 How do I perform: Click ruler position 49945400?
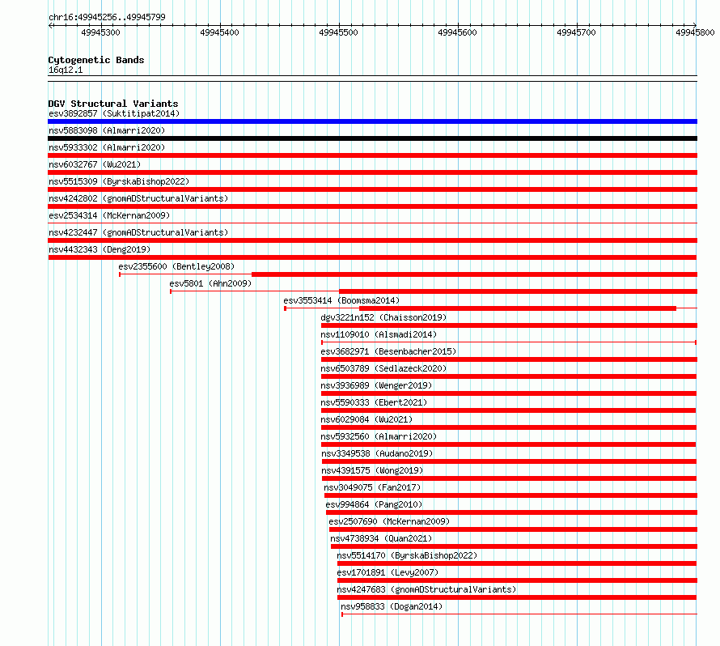219,32
